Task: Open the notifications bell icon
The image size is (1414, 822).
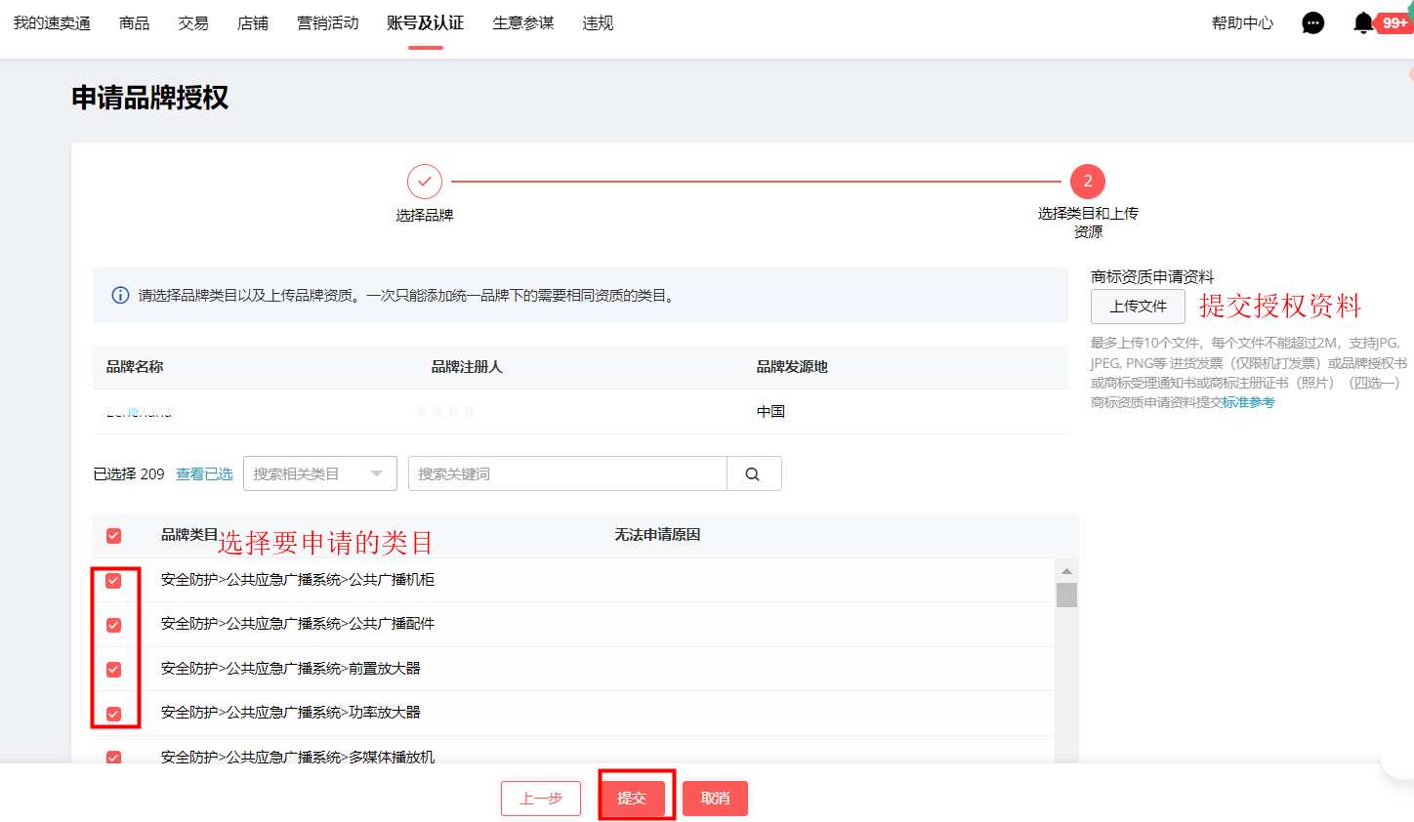Action: [x=1363, y=23]
